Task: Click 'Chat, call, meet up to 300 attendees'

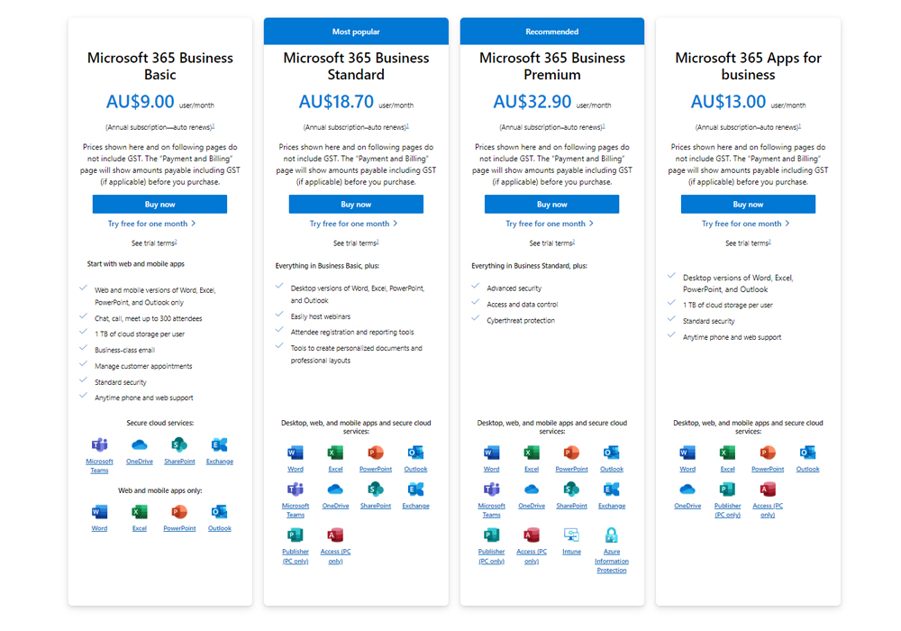Action: [x=149, y=318]
